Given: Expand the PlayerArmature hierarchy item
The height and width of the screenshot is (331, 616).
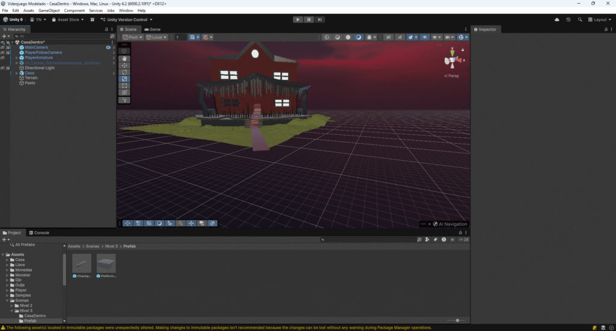Looking at the screenshot, I should click(17, 58).
